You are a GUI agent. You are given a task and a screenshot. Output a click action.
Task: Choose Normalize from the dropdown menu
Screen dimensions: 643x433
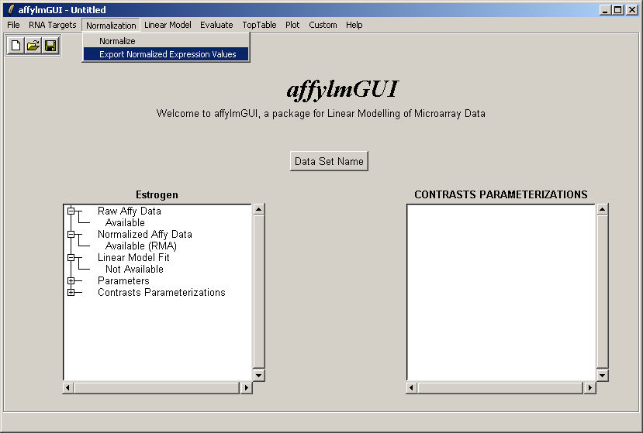click(x=117, y=41)
